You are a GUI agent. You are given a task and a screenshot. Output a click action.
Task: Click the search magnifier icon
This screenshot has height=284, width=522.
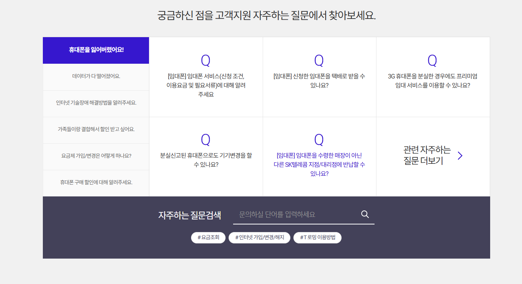pos(365,214)
